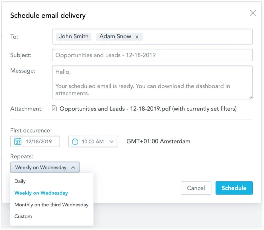Remove Adam Snow from recipients
This screenshot has width=264, height=230.
(x=137, y=37)
